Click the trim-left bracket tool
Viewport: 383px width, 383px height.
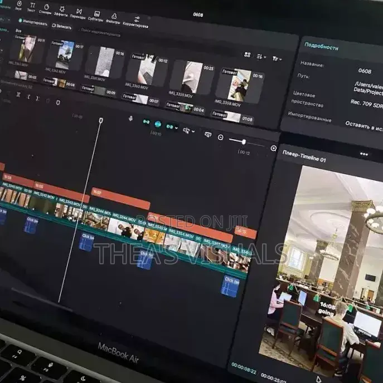[29, 97]
